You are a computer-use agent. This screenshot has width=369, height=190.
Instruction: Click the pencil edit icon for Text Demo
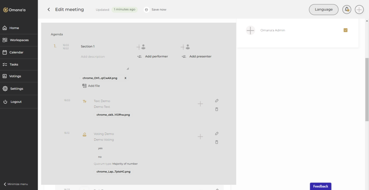[x=217, y=101]
